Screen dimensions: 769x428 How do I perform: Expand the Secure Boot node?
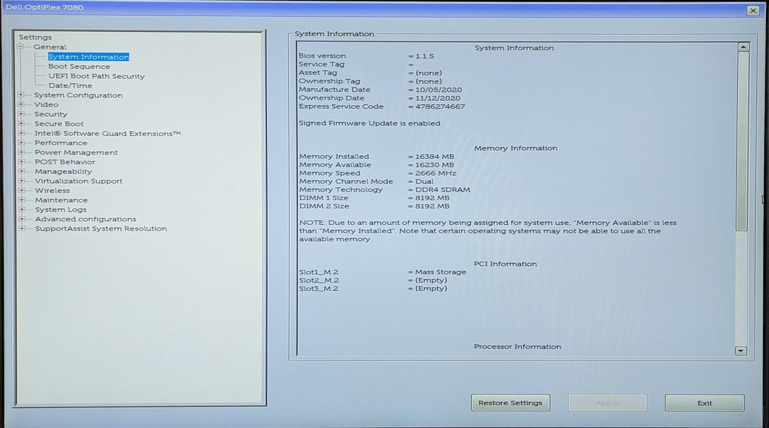point(21,124)
